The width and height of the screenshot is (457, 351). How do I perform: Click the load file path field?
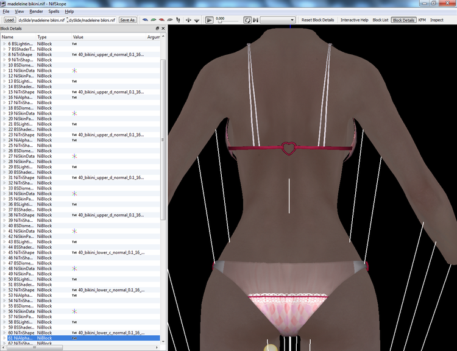click(x=41, y=20)
